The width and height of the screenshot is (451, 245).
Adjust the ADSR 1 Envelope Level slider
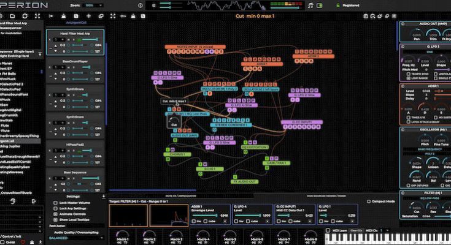coord(209,215)
